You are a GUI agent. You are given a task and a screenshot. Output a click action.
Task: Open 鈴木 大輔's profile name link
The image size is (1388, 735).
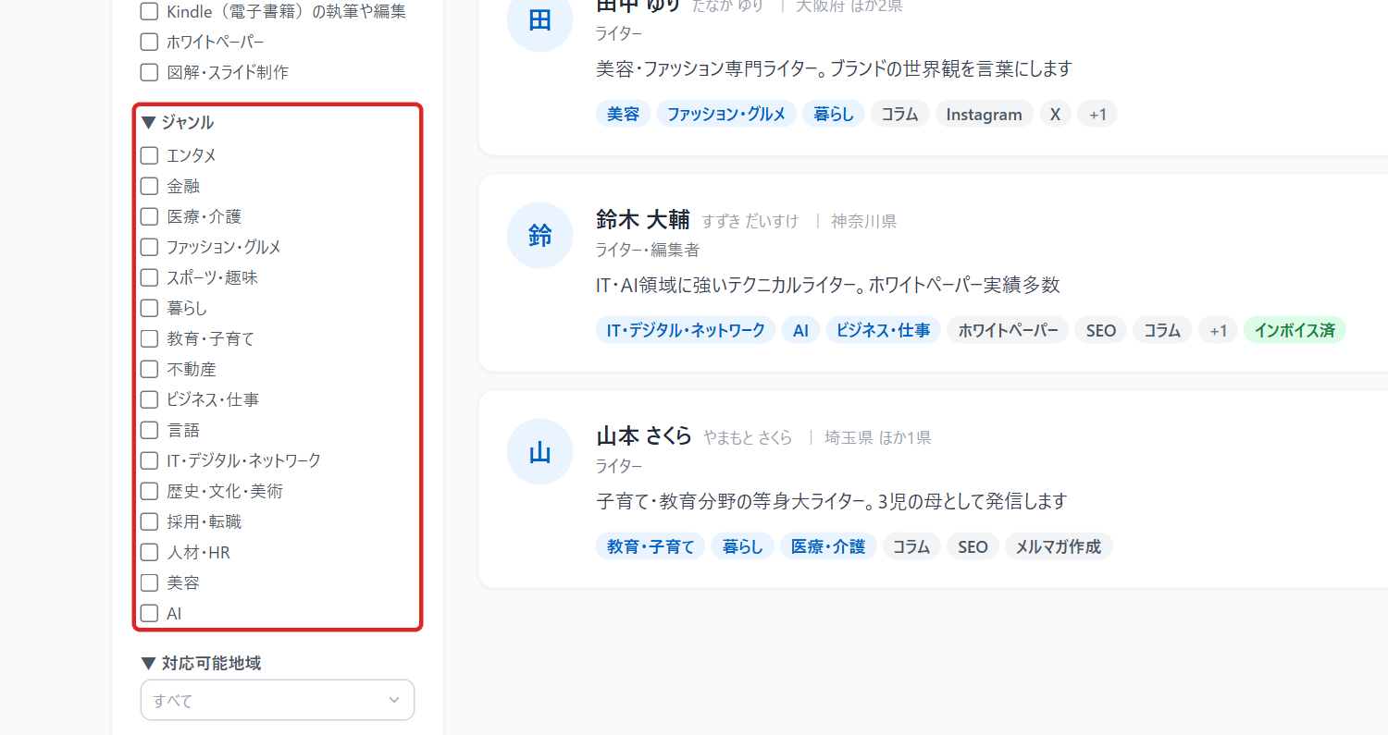(643, 220)
